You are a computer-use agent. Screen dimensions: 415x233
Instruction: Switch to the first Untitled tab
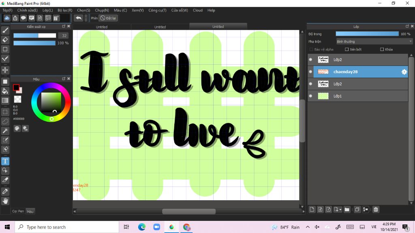point(102,27)
